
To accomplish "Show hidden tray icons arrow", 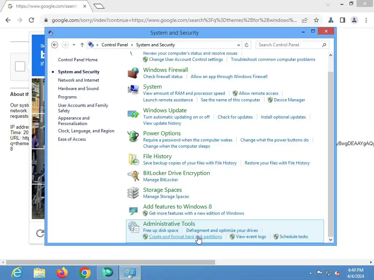I will [310, 273].
